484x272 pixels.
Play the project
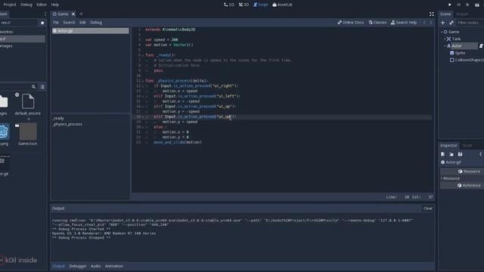point(449,5)
